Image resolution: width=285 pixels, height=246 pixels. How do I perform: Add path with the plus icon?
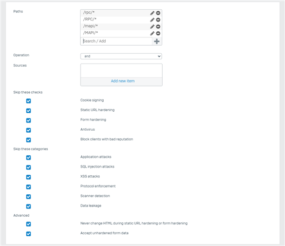point(157,42)
